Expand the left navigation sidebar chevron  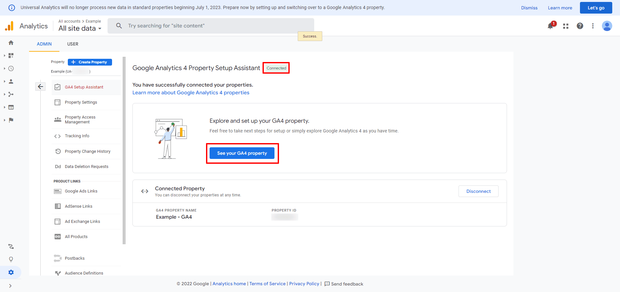pyautogui.click(x=10, y=286)
